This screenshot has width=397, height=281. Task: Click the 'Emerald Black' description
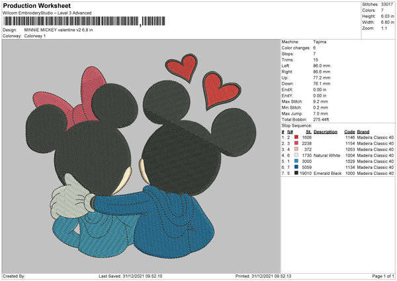[328, 174]
